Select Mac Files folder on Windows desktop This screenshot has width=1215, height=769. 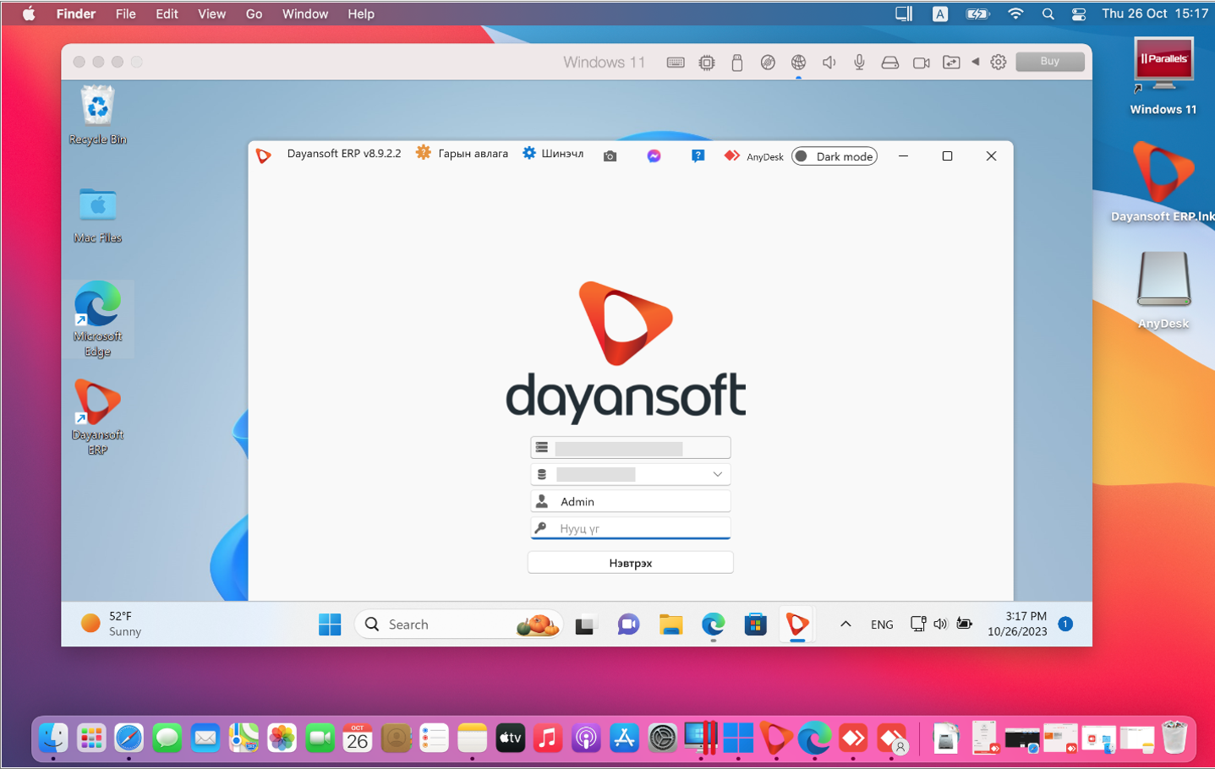(98, 215)
